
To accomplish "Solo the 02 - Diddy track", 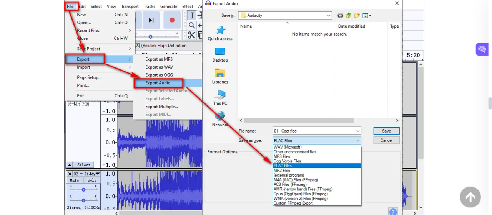I will (x=91, y=180).
